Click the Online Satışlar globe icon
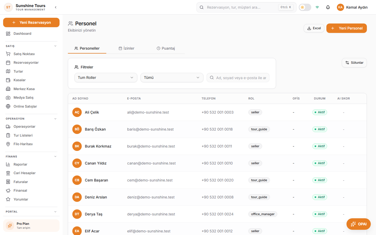The height and width of the screenshot is (235, 376). point(8,106)
